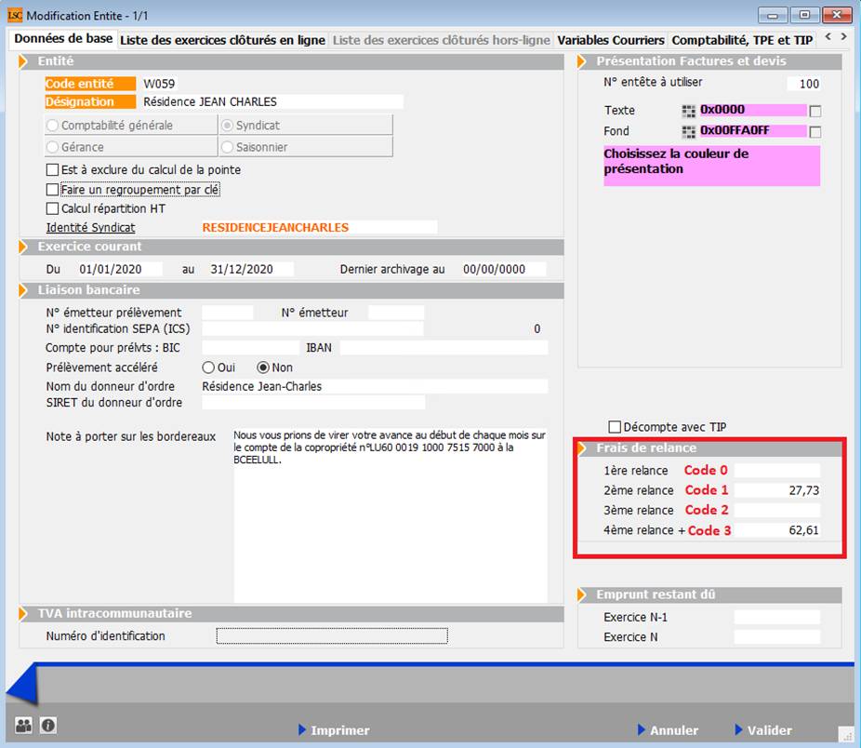This screenshot has width=861, height=748.
Task: Open 'Liste des exercices clôturés hors-ligne' tab
Action: tap(441, 40)
